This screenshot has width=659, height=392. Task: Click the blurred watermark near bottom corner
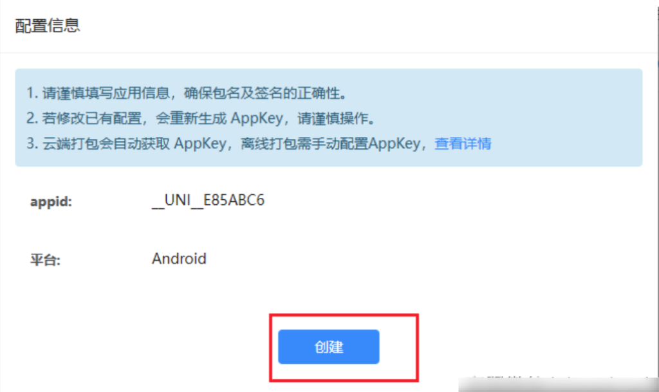click(558, 384)
